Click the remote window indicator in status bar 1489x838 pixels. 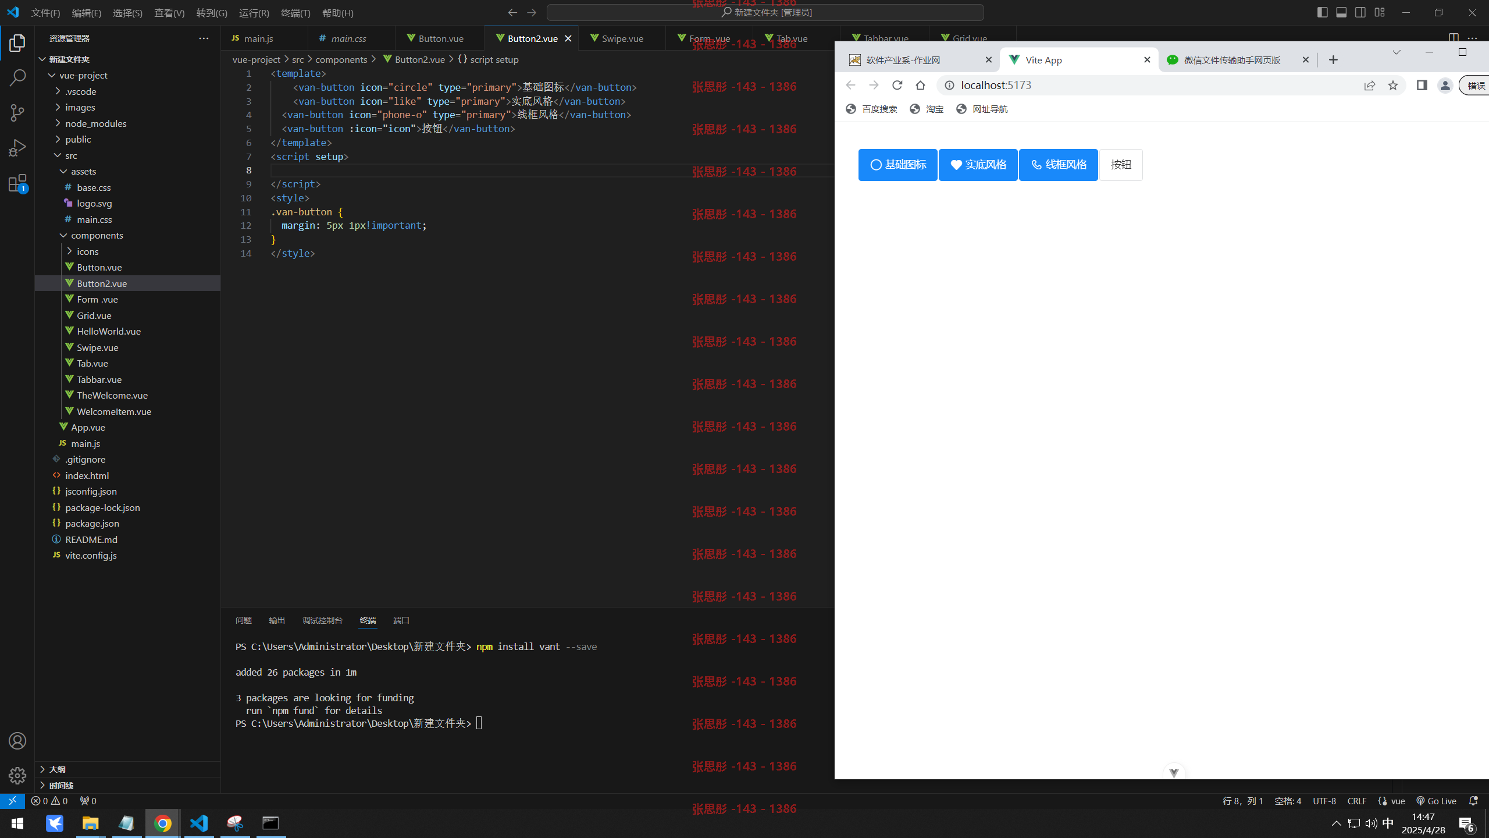(12, 801)
